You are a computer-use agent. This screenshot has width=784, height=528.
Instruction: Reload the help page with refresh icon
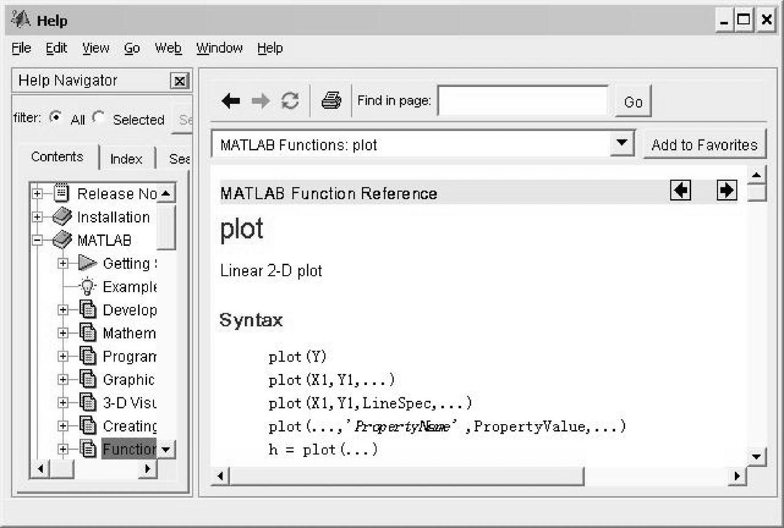point(290,101)
